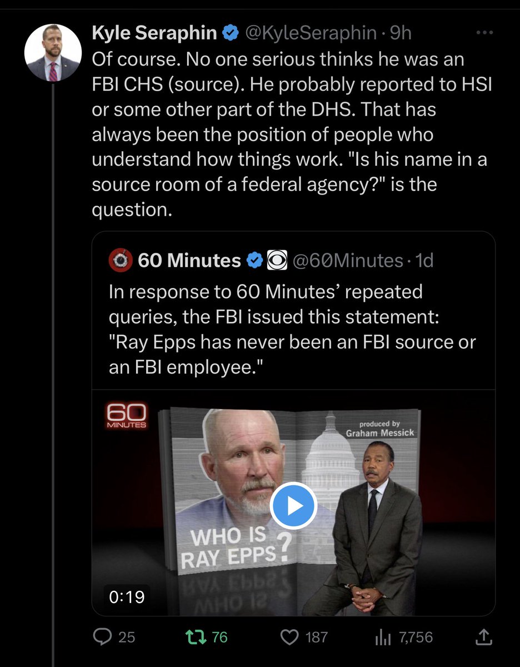
Task: Click the Kyle Seraphin display name
Action: tap(154, 34)
